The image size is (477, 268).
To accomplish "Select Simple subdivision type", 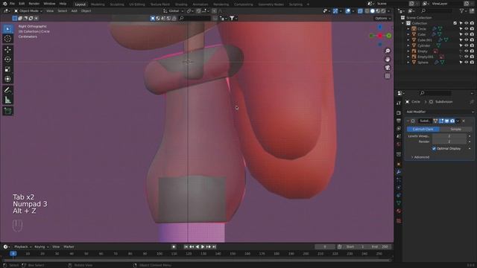I will 455,129.
